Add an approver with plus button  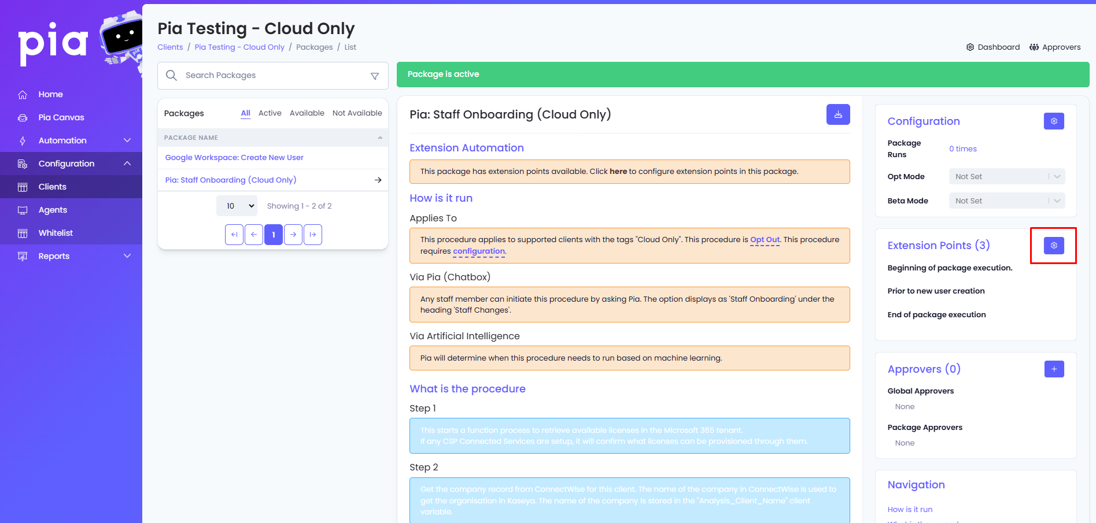(1054, 369)
